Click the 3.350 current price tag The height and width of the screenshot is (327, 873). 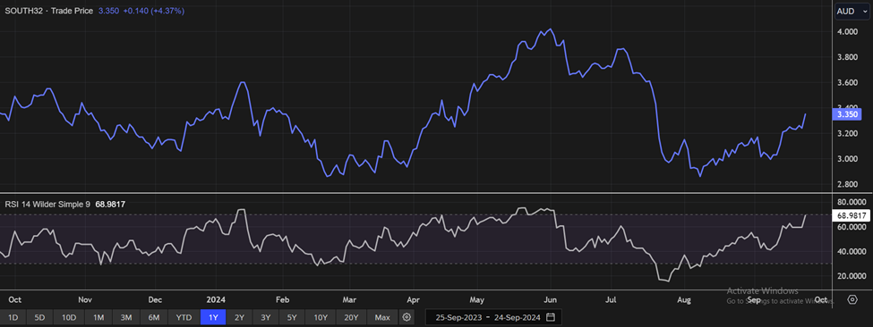847,114
